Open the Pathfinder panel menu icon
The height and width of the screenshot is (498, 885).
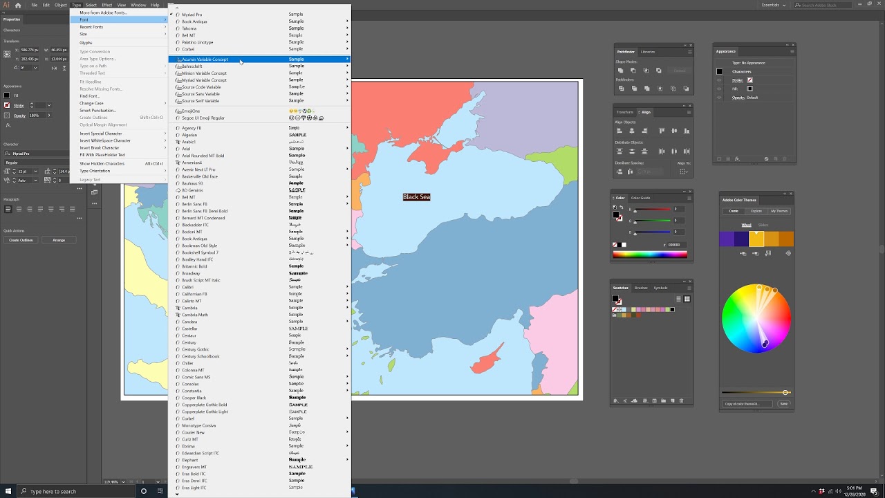[690, 52]
